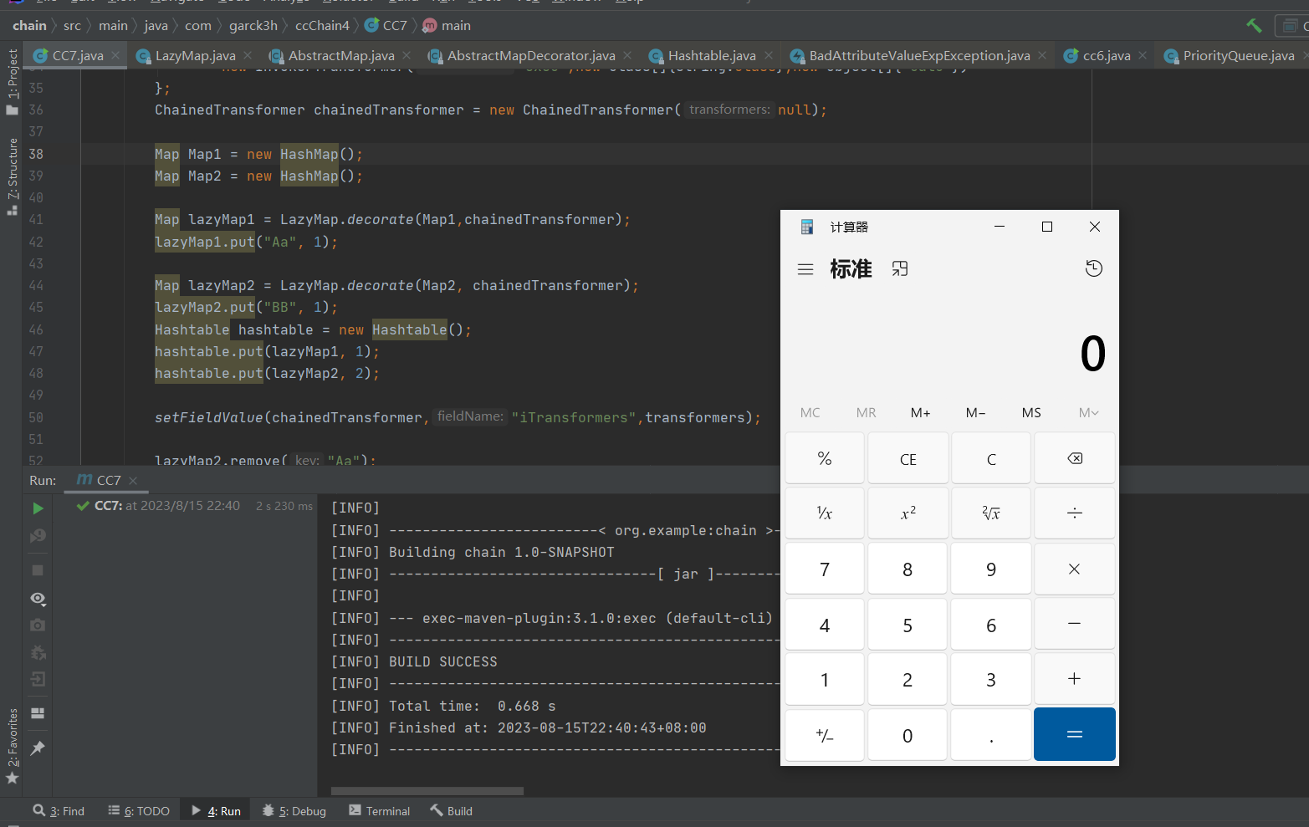Click the green hammer Build icon
Screen dimensions: 1309x827
click(x=1254, y=26)
